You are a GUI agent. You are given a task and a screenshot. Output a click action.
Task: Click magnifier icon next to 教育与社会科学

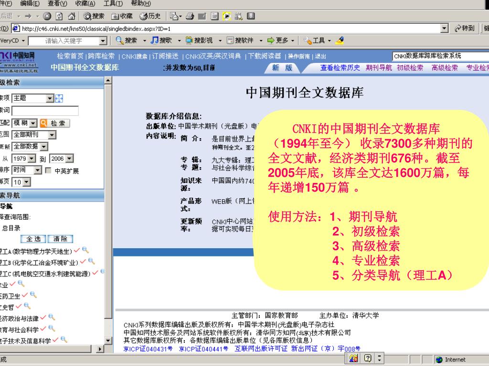[x=52, y=328]
